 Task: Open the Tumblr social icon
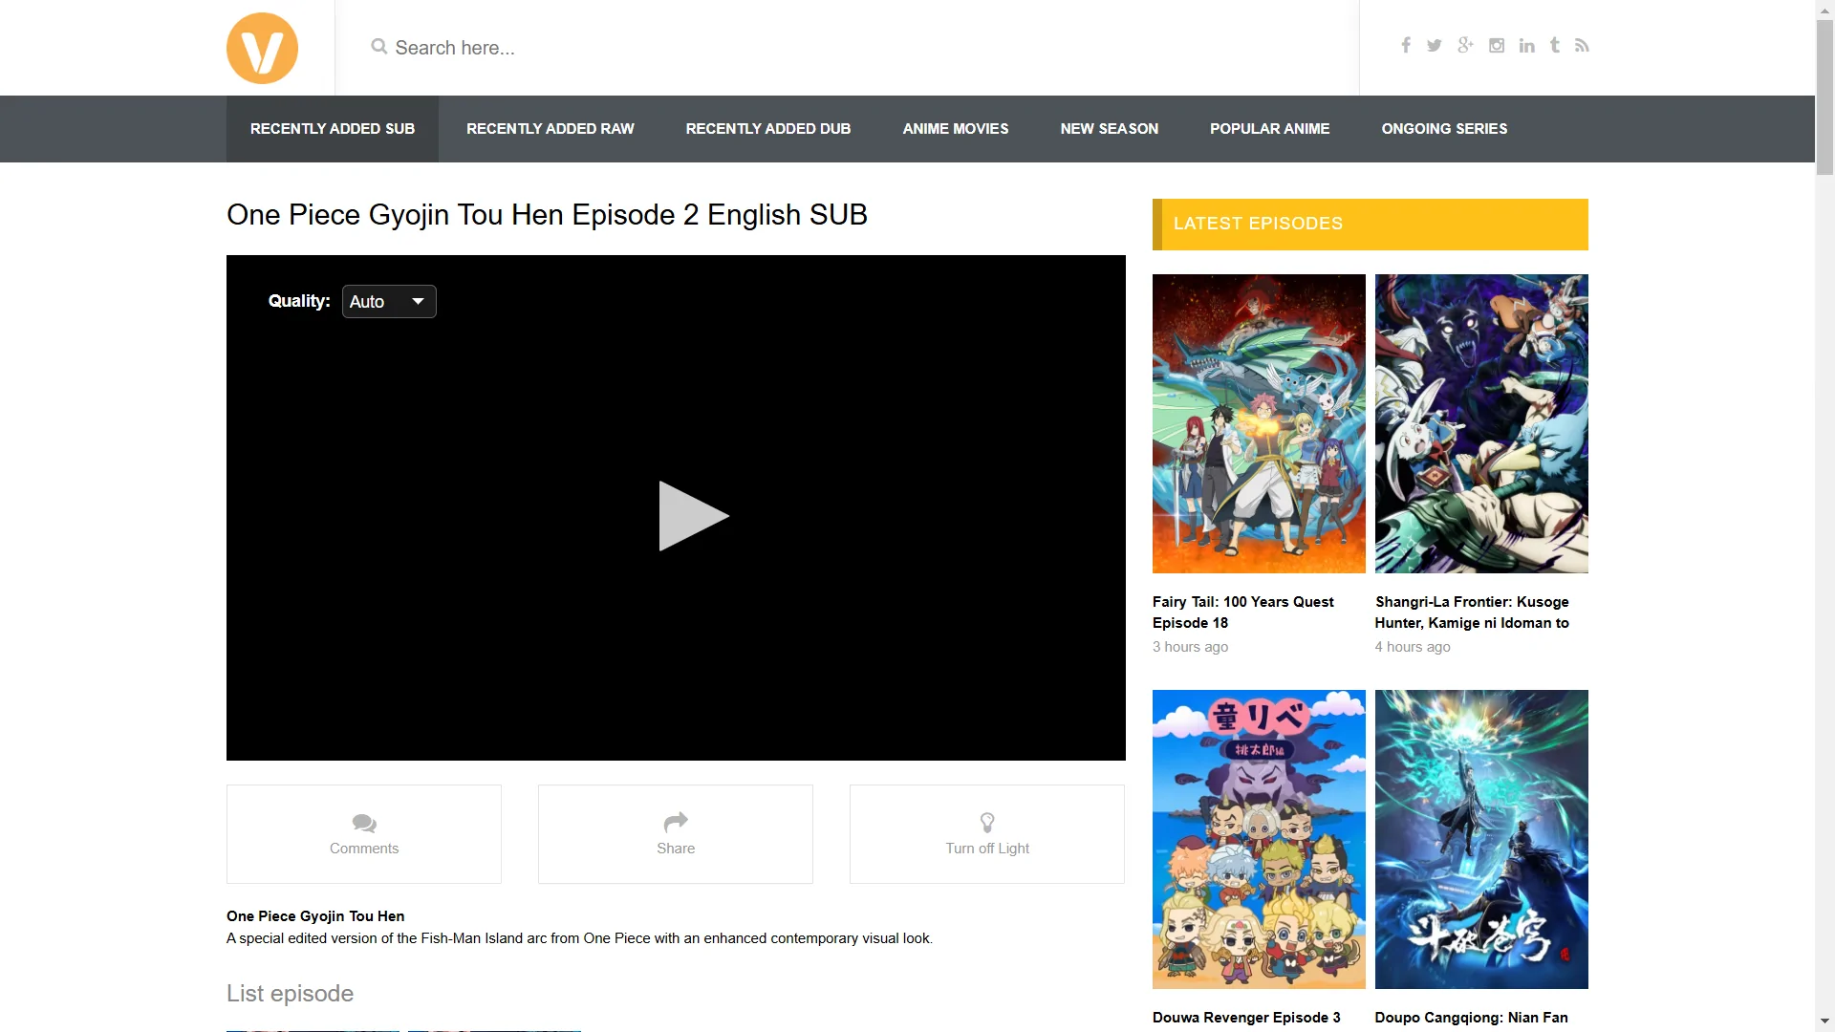point(1555,46)
